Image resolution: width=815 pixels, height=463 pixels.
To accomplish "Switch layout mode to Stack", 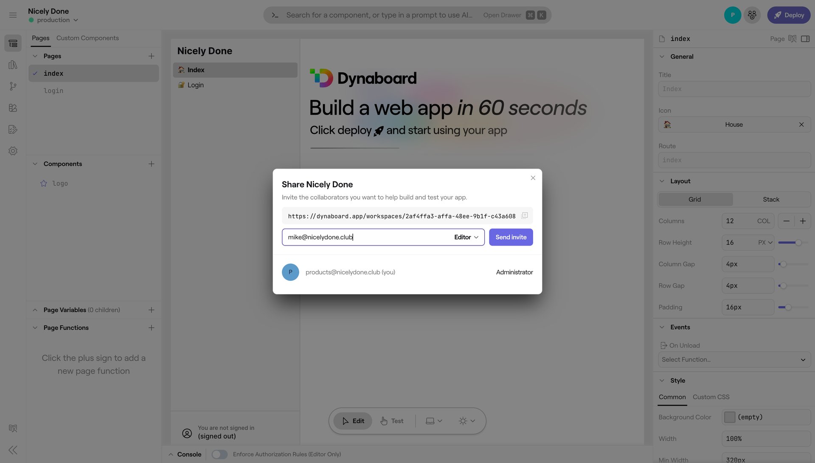I will [x=771, y=199].
